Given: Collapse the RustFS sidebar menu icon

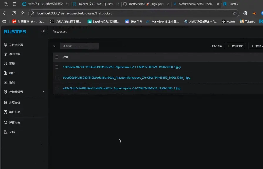Looking at the screenshot, I should (x=43, y=32).
